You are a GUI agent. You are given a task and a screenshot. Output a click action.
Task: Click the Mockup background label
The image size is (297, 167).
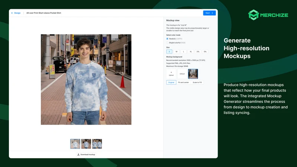174,57
